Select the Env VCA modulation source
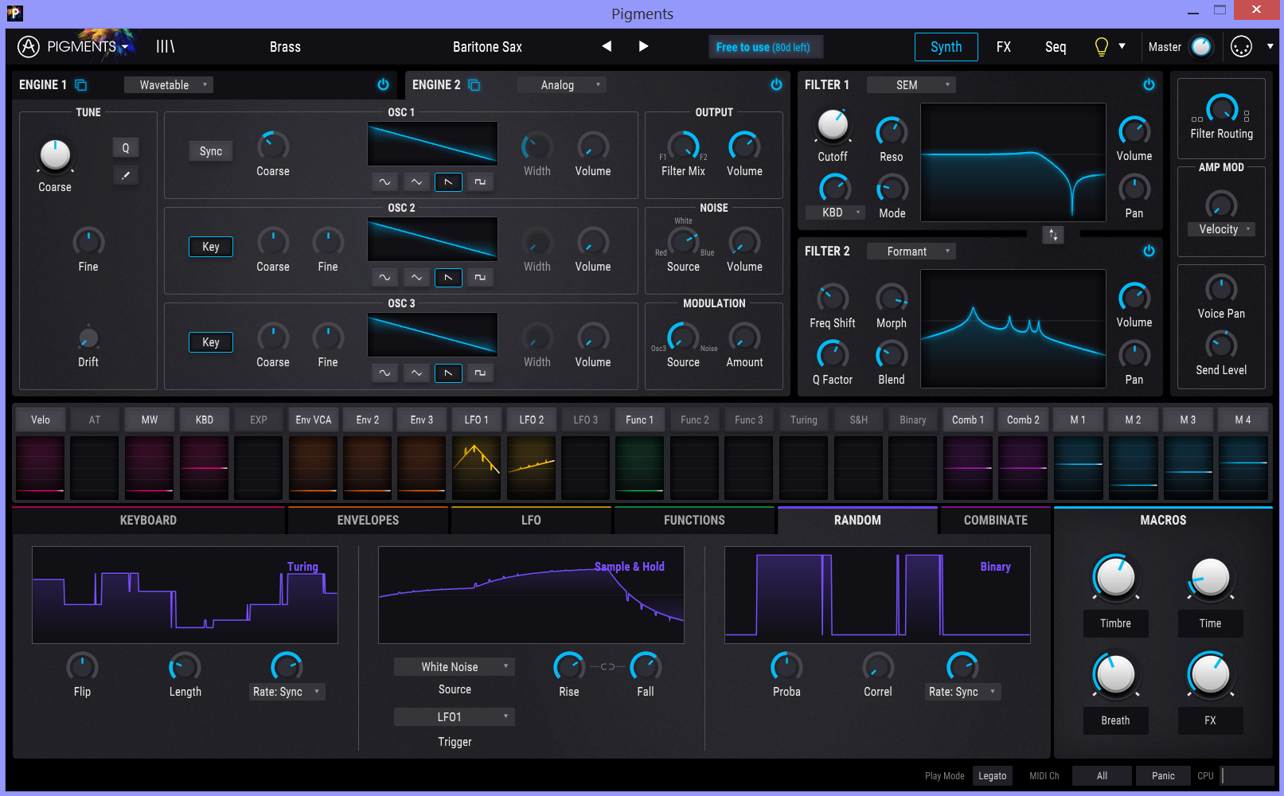The image size is (1284, 796). [314, 419]
